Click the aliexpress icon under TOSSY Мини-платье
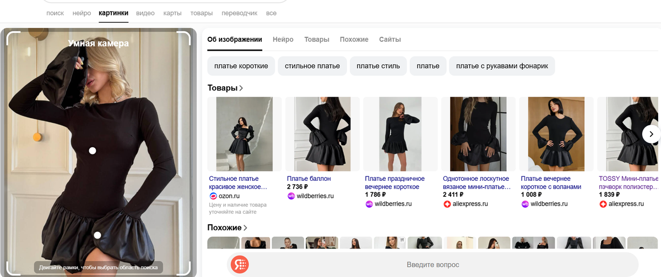The image size is (661, 277). (x=603, y=204)
